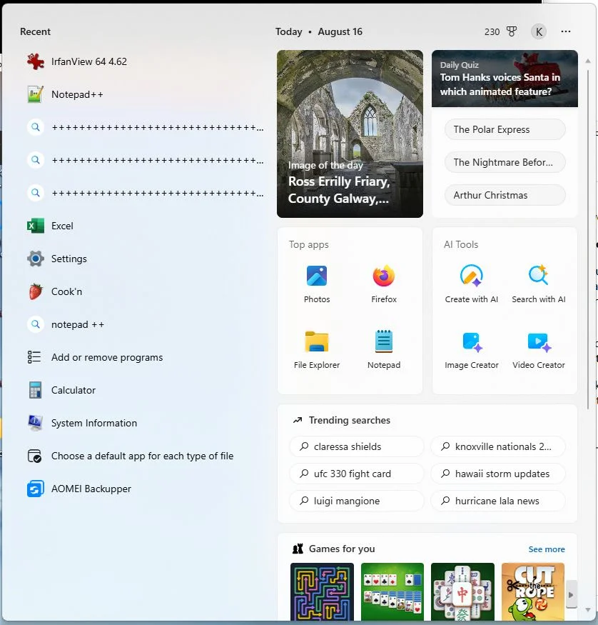Launch AOMEI Backupper
Viewport: 598px width, 625px height.
point(143,489)
